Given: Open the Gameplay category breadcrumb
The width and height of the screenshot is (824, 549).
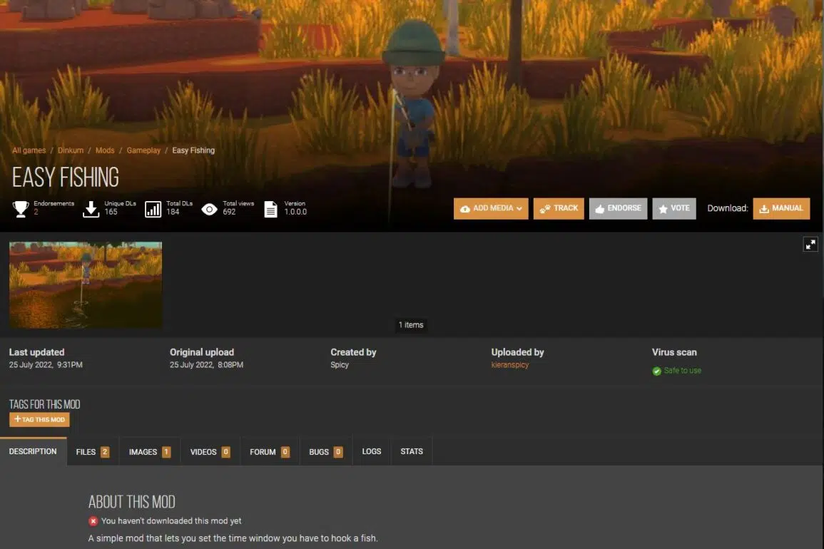Looking at the screenshot, I should tap(143, 150).
